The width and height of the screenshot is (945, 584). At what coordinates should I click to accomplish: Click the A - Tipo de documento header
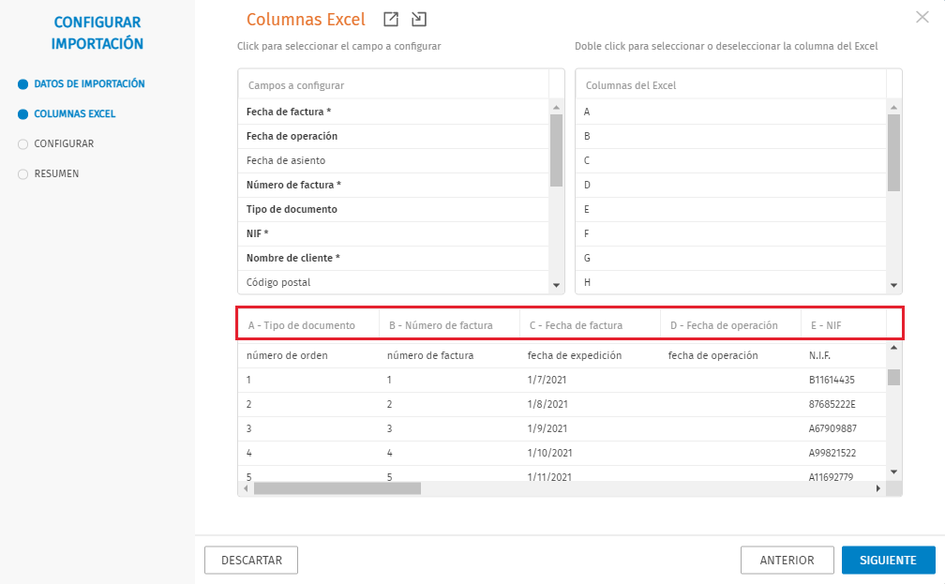pyautogui.click(x=308, y=325)
